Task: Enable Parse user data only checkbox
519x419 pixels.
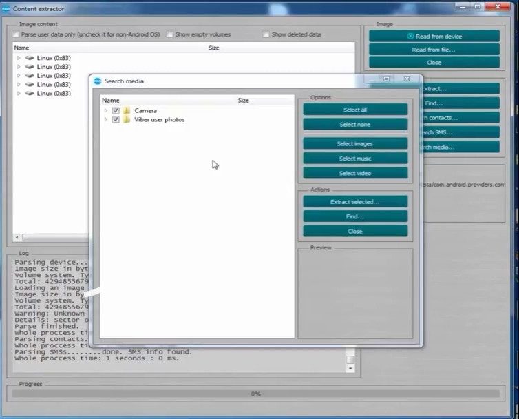Action: click(16, 34)
